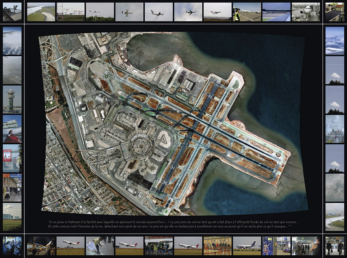Open the blue-tailed plane on tarmac photo
This screenshot has width=347, height=258.
(x=247, y=246)
